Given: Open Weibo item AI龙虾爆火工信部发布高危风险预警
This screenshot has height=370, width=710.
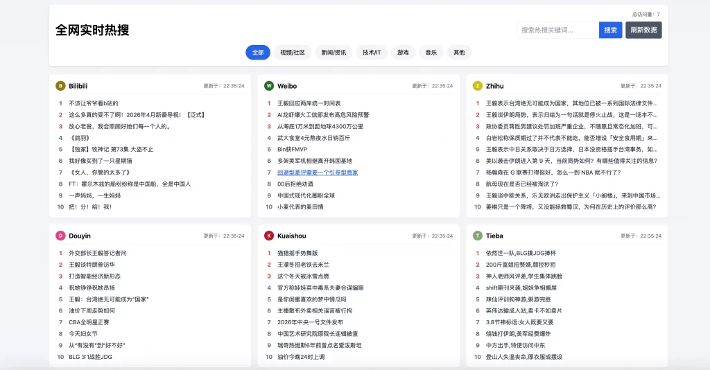Looking at the screenshot, I should coord(323,115).
